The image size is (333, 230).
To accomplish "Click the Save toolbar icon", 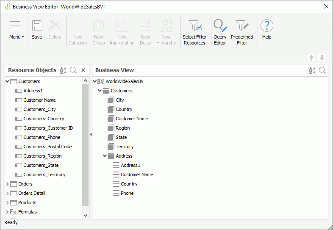I will click(37, 26).
